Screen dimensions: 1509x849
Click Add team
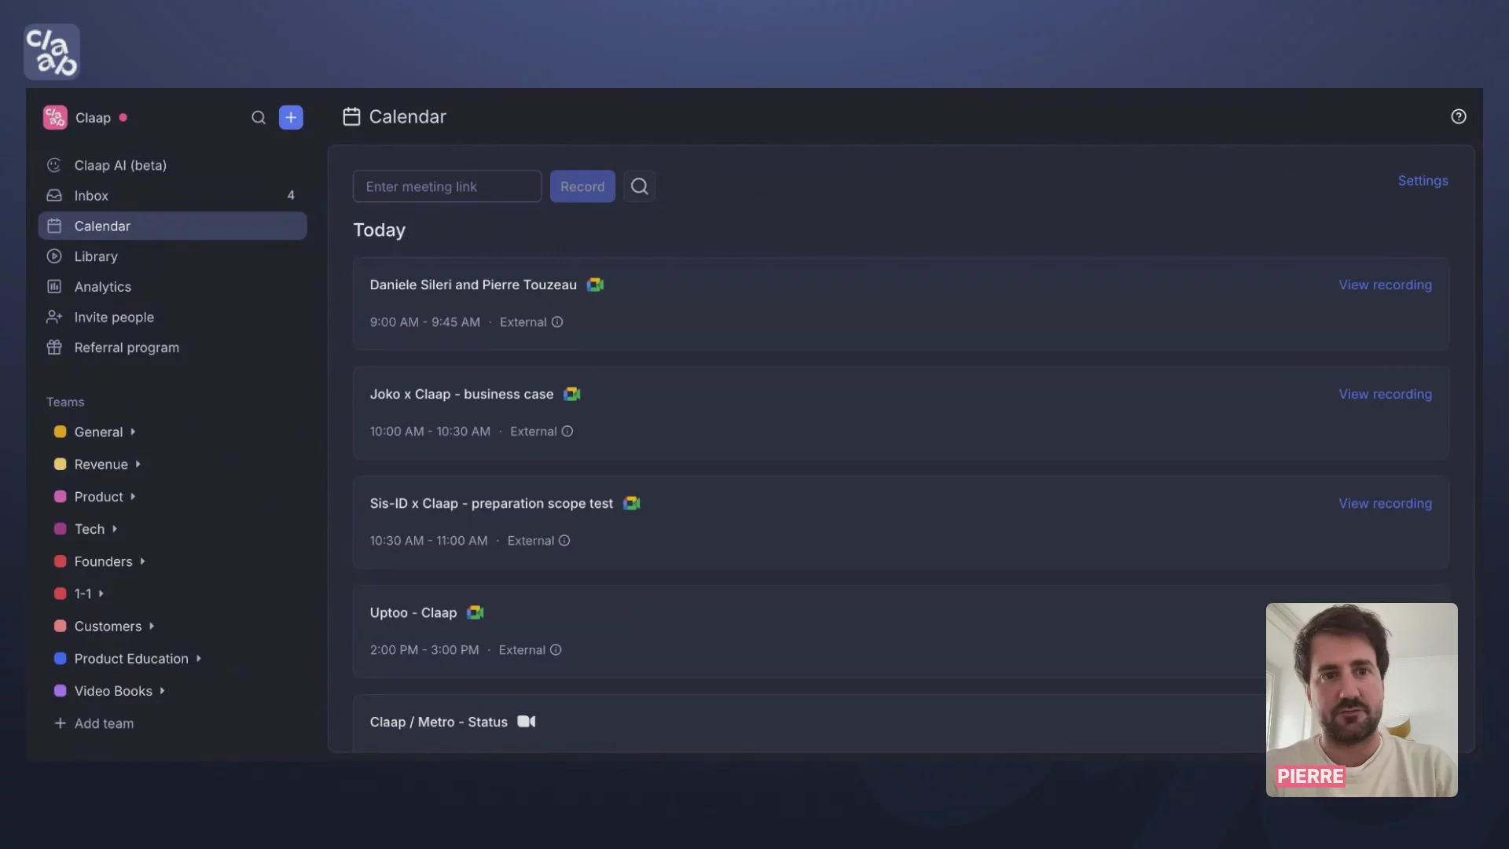tap(94, 723)
